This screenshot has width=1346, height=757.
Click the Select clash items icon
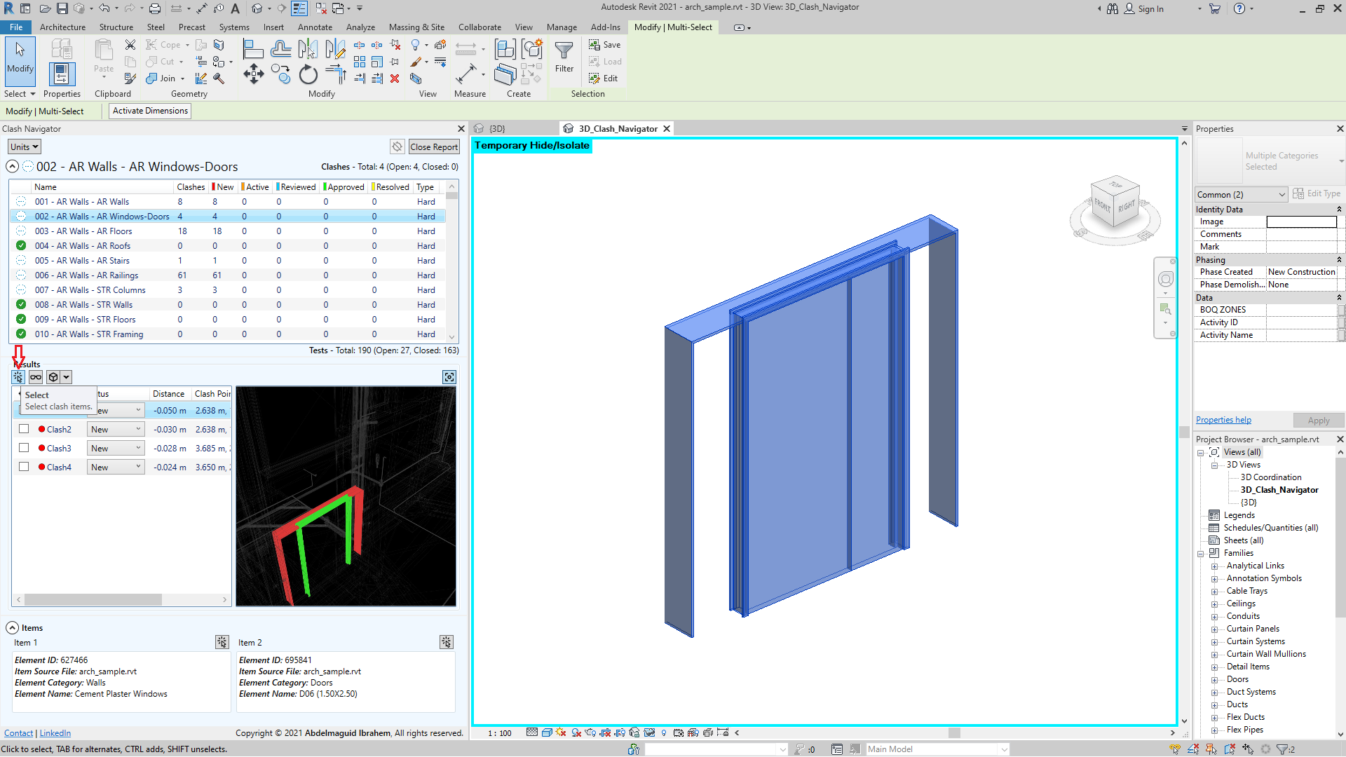[x=18, y=377]
